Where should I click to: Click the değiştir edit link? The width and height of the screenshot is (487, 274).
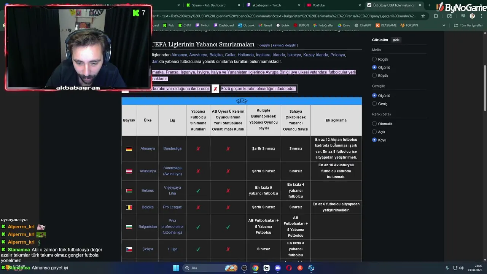(x=265, y=45)
